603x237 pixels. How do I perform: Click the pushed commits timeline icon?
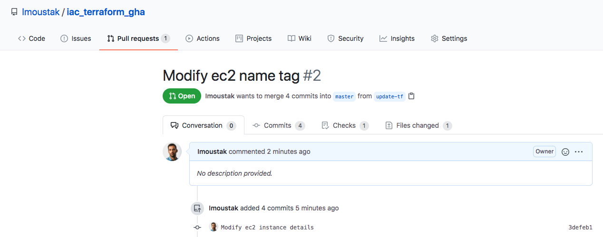coord(197,208)
